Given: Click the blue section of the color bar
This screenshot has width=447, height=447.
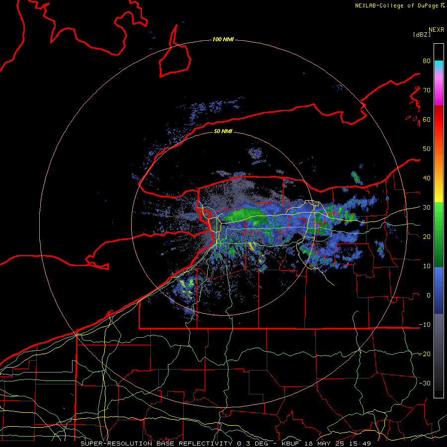Looking at the screenshot, I should tap(439, 290).
